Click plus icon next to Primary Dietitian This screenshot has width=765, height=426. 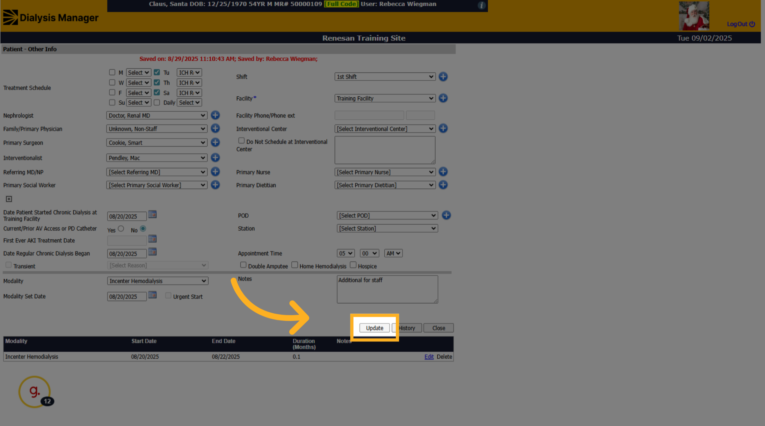point(443,185)
